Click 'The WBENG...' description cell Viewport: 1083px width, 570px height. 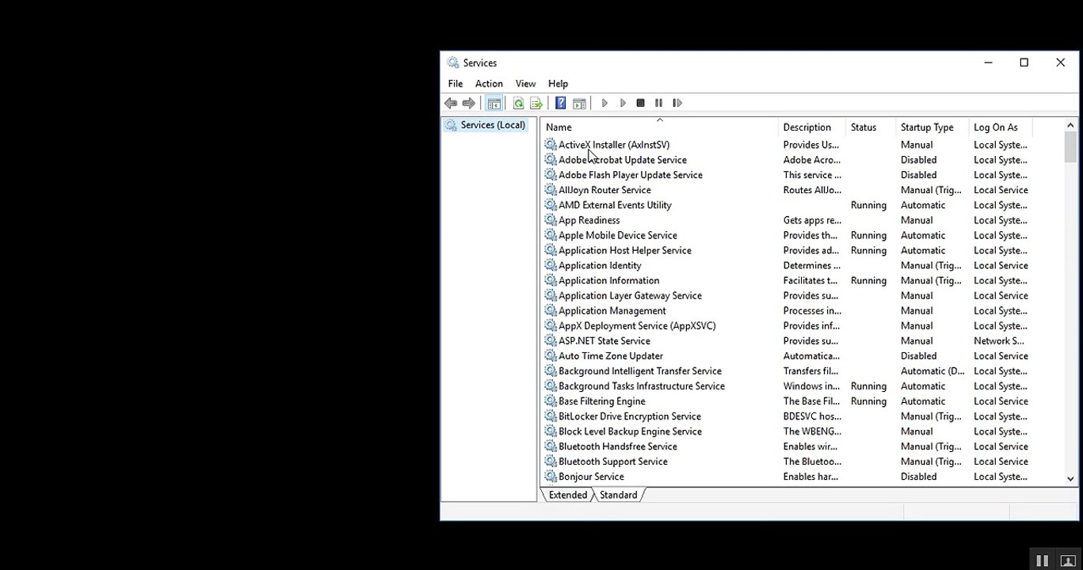click(x=812, y=431)
